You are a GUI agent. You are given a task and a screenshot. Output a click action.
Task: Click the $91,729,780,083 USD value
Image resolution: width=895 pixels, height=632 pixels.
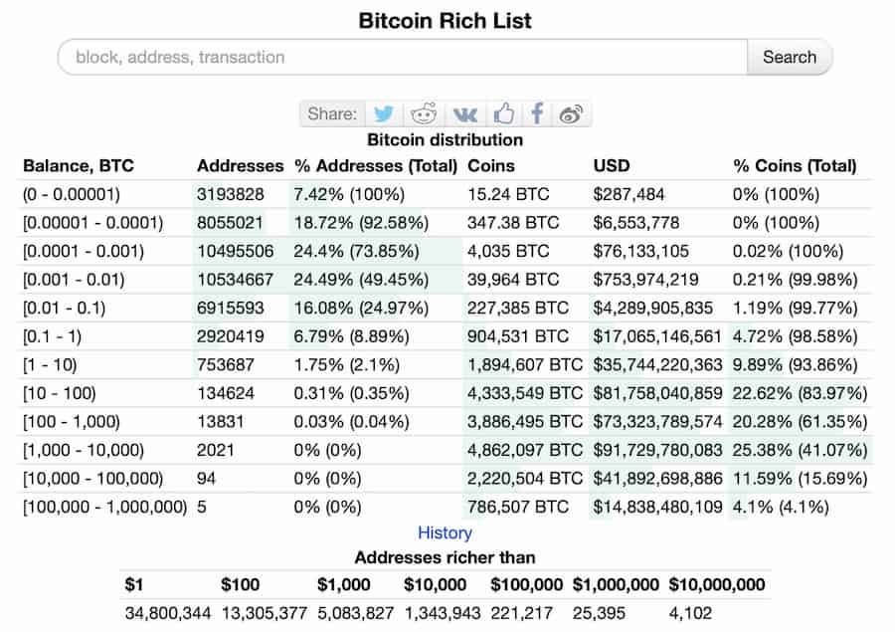pos(657,450)
